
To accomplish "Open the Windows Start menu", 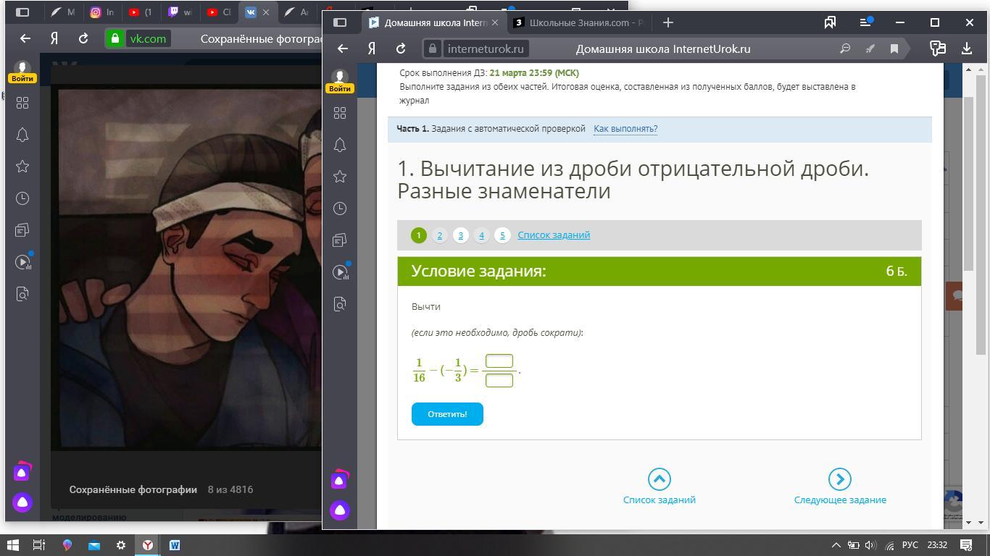I will [12, 545].
